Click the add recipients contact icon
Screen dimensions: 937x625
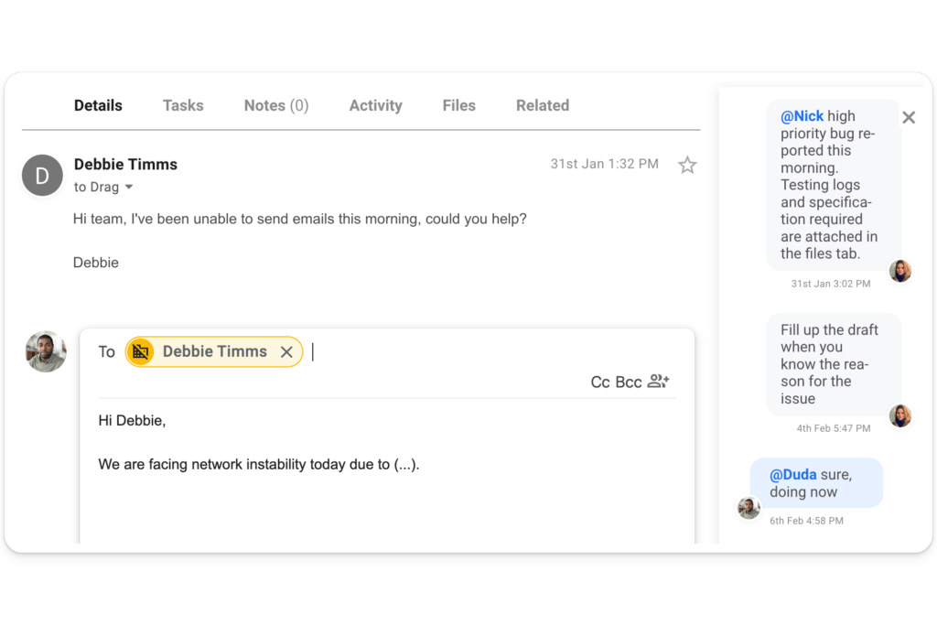click(x=657, y=382)
